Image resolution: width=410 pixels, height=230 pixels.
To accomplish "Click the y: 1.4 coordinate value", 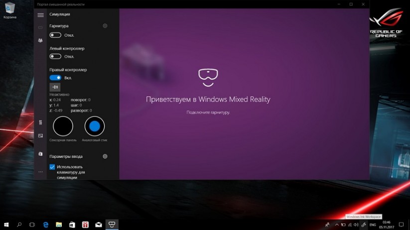I will coord(54,105).
